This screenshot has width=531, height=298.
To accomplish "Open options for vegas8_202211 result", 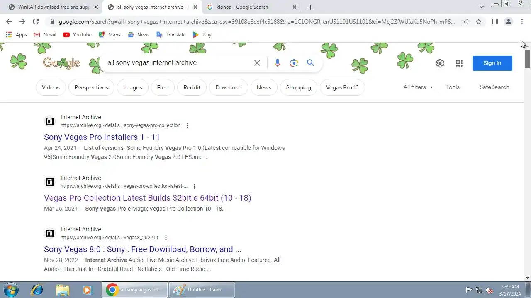I will point(166,238).
